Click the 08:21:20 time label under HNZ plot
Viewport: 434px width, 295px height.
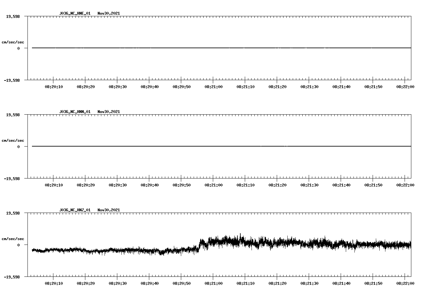click(277, 284)
